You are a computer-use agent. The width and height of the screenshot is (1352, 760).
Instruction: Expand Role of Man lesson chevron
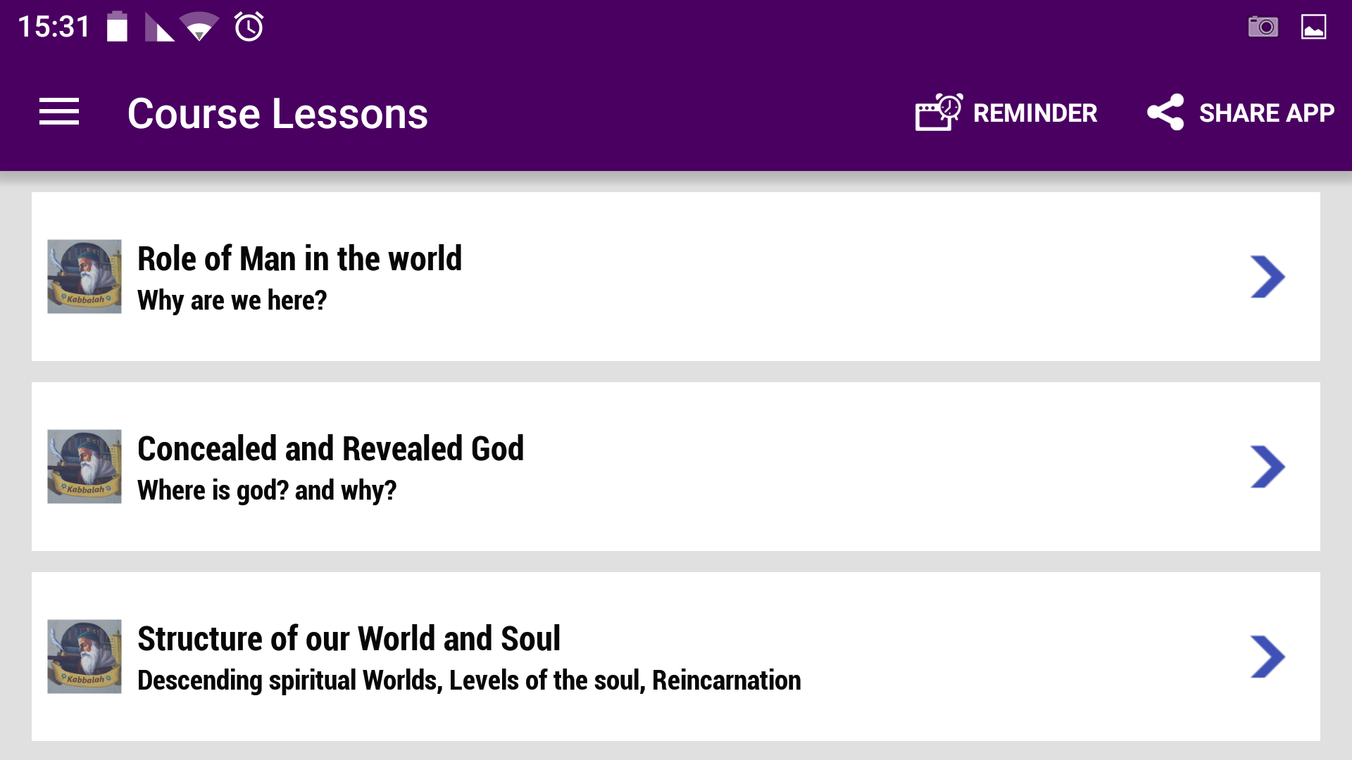[x=1267, y=277]
